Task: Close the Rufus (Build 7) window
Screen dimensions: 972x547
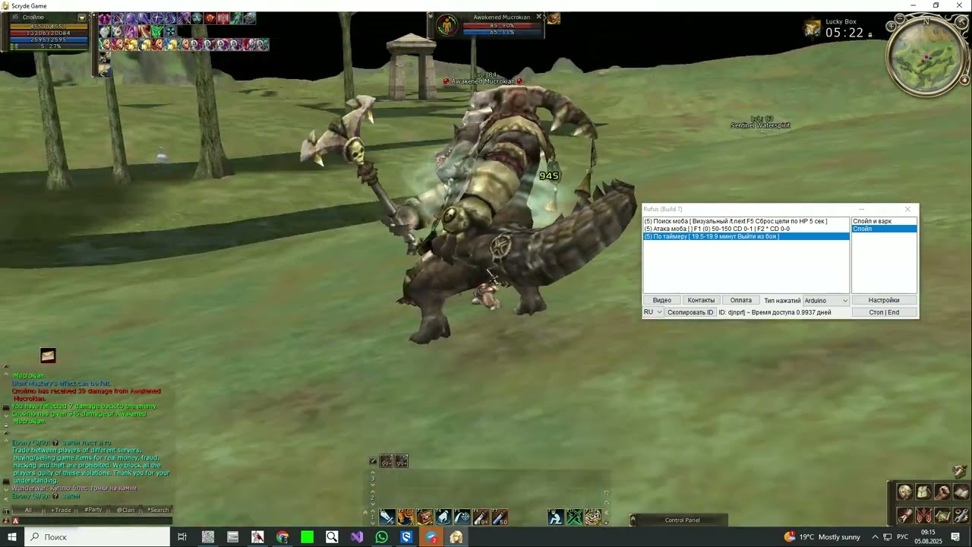Action: coord(907,210)
